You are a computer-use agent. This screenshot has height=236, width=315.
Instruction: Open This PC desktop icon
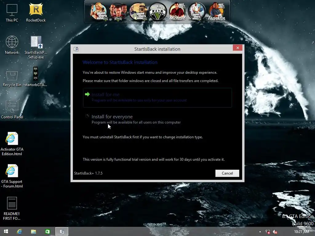[12, 13]
